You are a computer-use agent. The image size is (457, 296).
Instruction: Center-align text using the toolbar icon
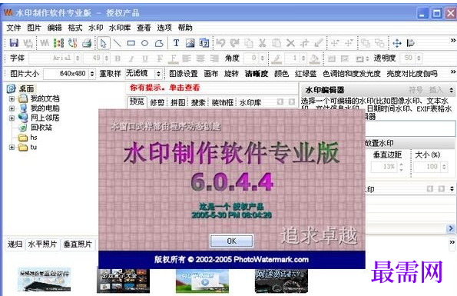point(200,58)
